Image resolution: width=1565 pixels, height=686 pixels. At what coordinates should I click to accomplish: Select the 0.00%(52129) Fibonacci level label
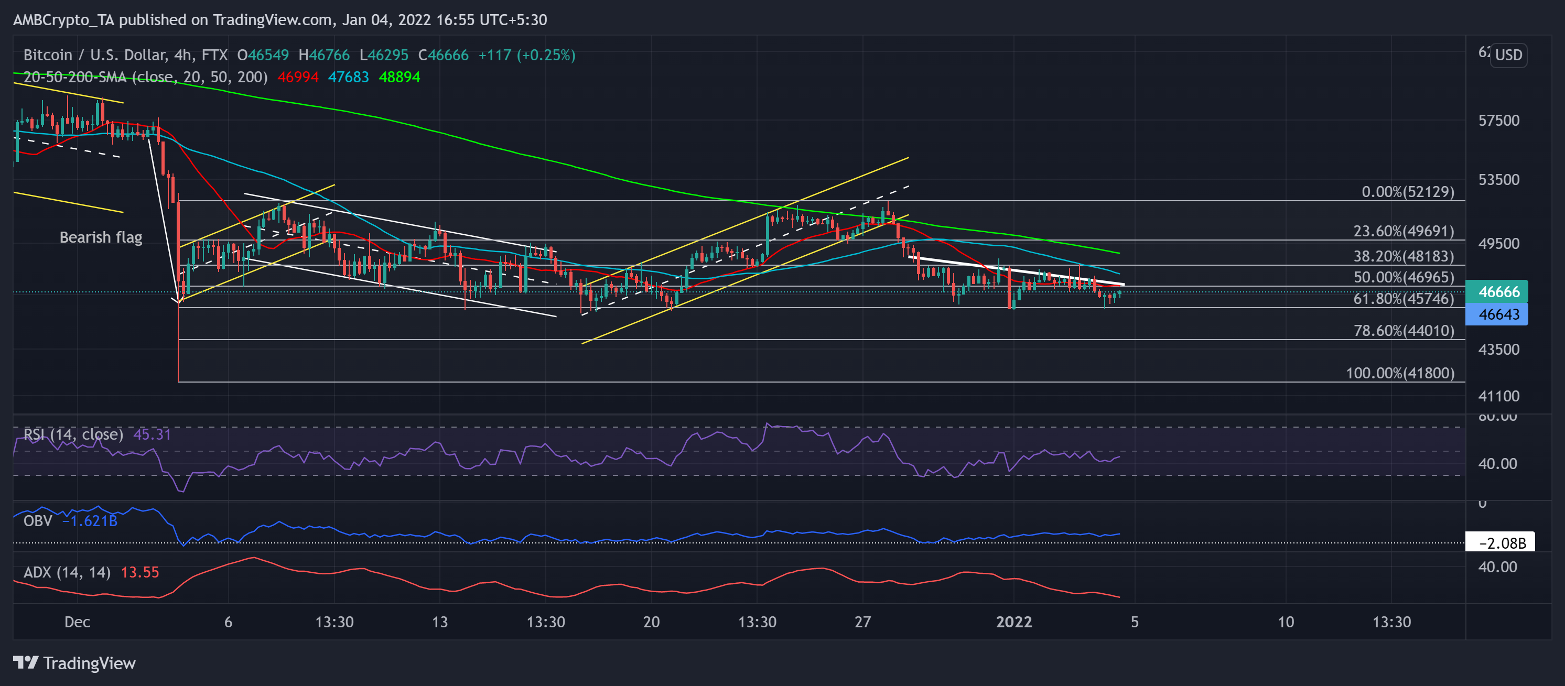[1407, 192]
